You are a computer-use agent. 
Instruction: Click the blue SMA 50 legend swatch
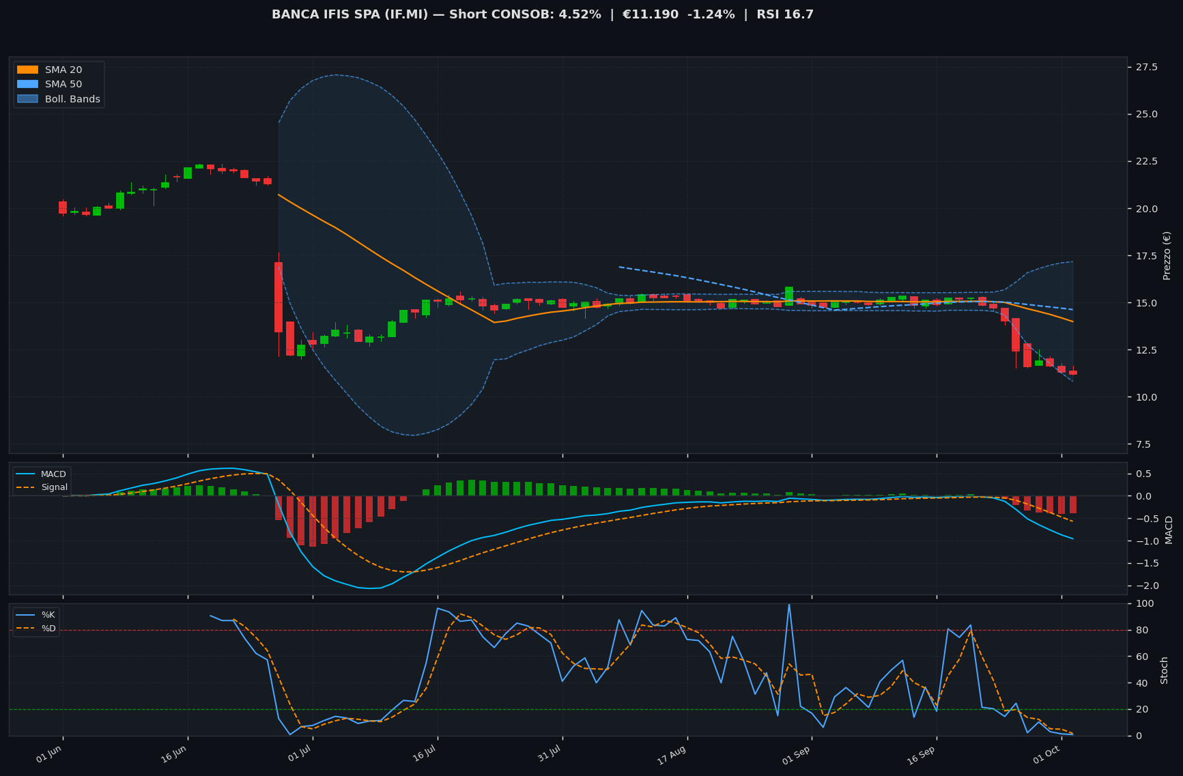27,84
